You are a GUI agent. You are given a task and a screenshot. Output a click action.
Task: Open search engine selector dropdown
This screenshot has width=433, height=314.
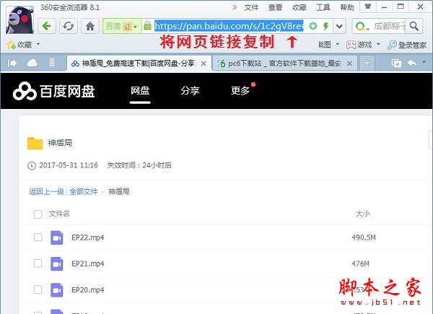(x=362, y=27)
